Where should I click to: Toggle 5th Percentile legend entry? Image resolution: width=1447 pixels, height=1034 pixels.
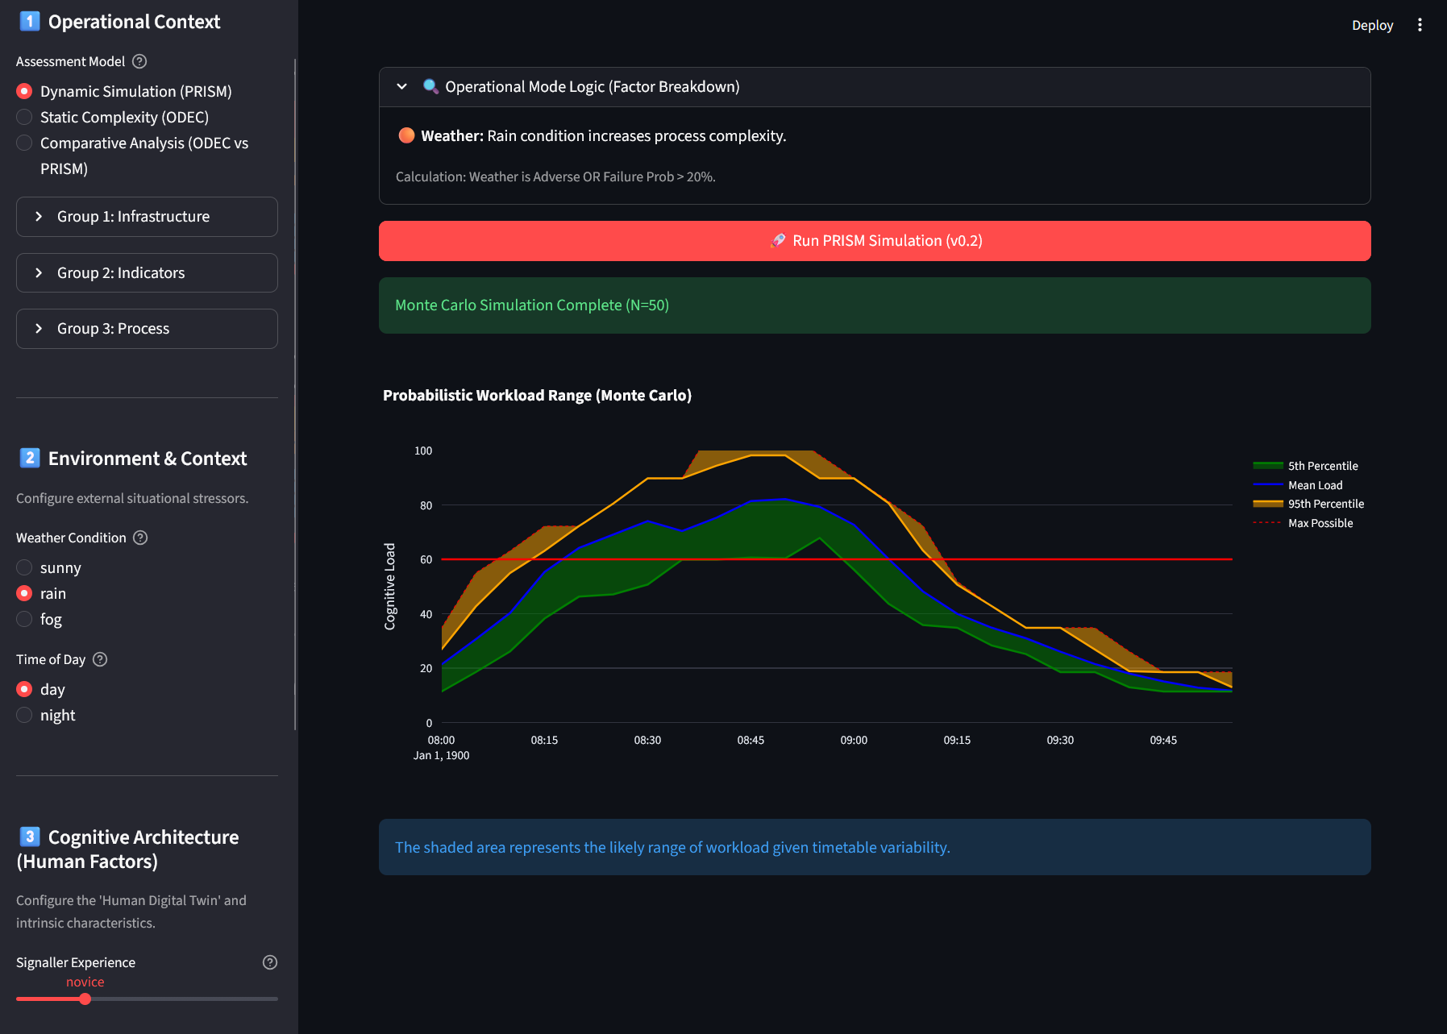[x=1306, y=466]
